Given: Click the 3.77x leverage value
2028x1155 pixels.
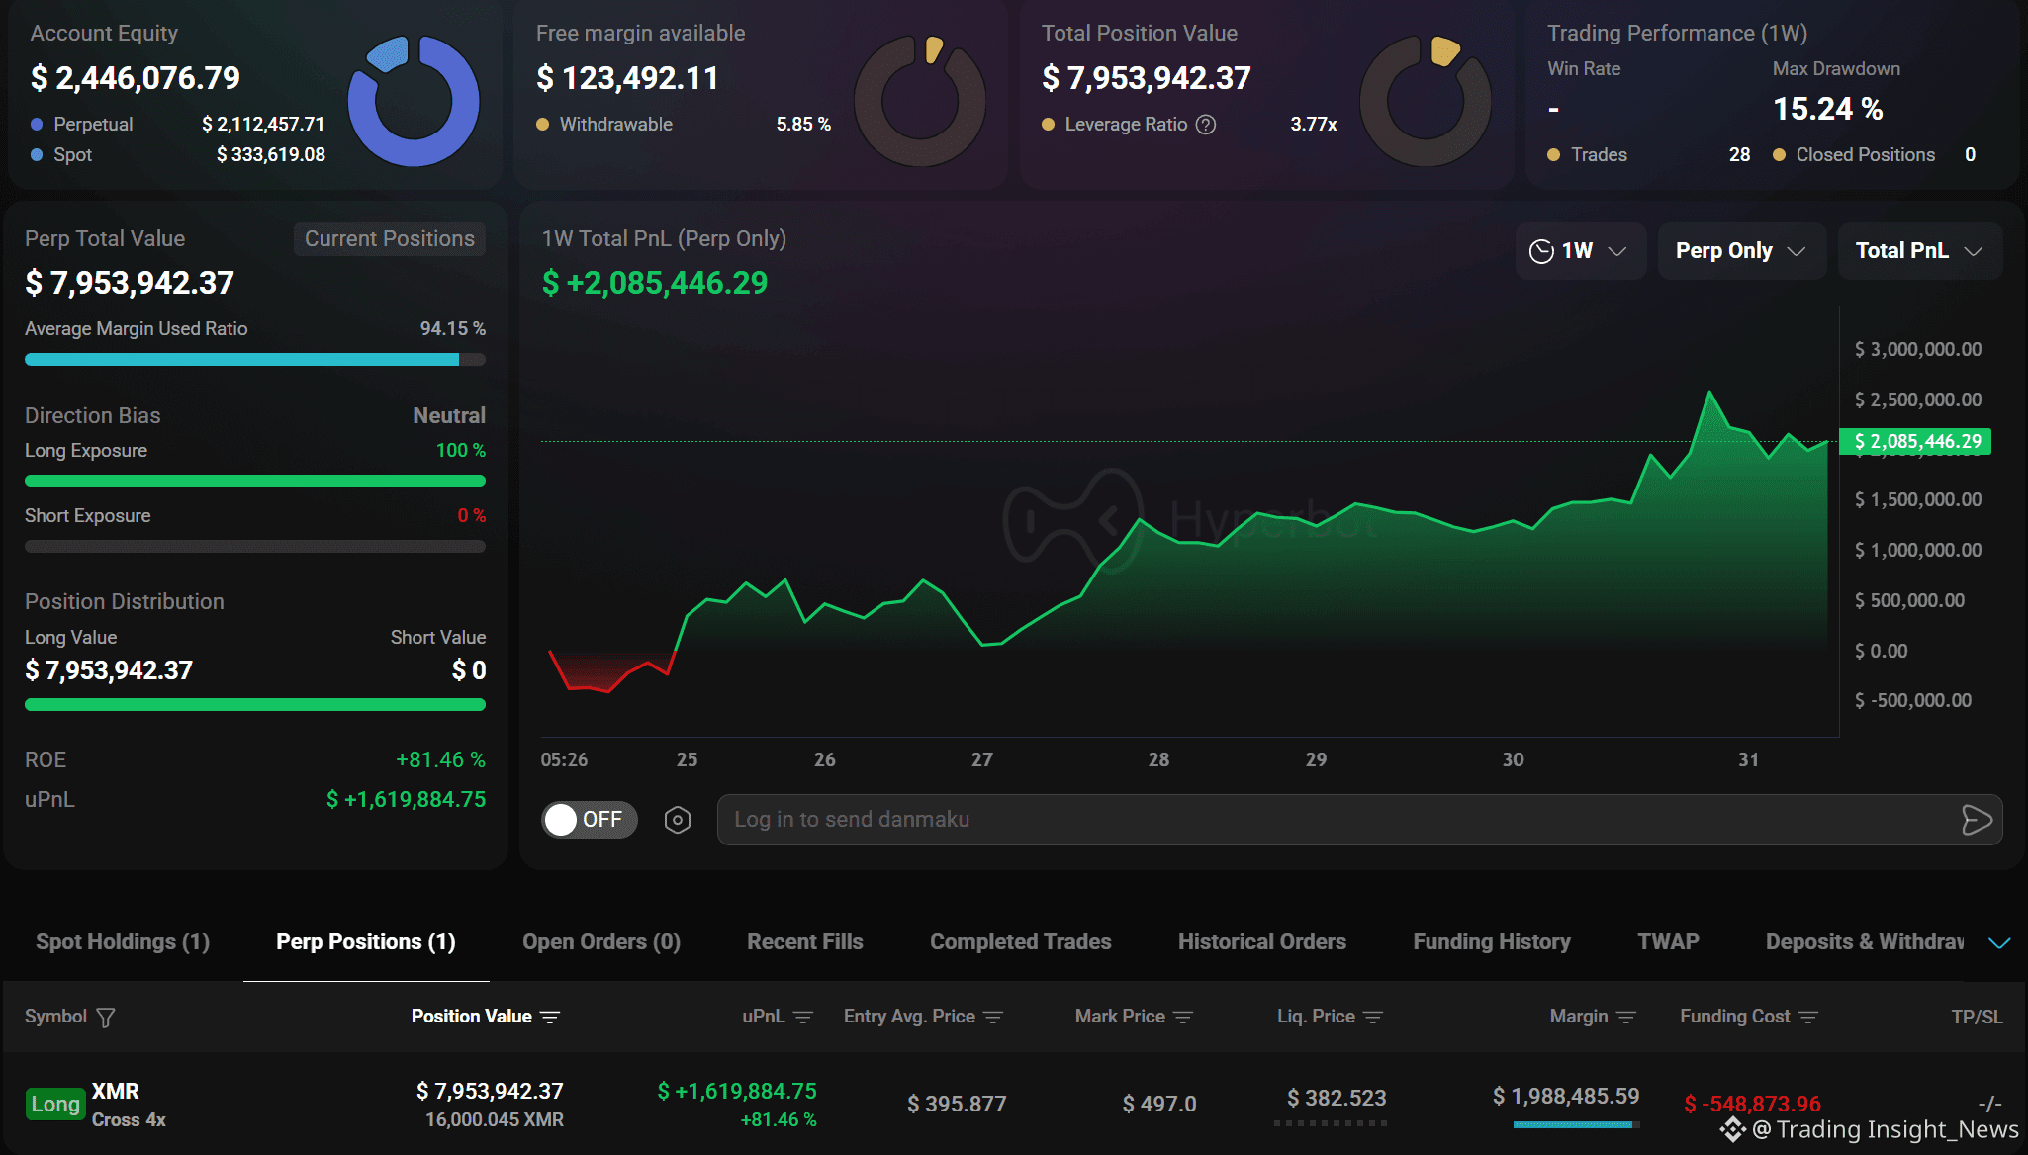Looking at the screenshot, I should coord(1314,125).
